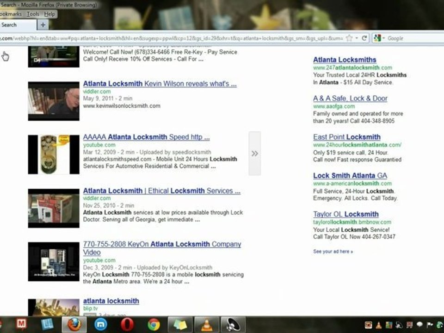444x333 pixels.
Task: Open the URL bar history dropdown arrow
Action: pyautogui.click(x=357, y=38)
